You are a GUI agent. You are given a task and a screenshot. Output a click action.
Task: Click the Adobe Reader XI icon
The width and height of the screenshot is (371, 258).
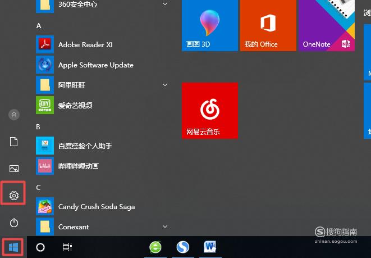pyautogui.click(x=45, y=44)
